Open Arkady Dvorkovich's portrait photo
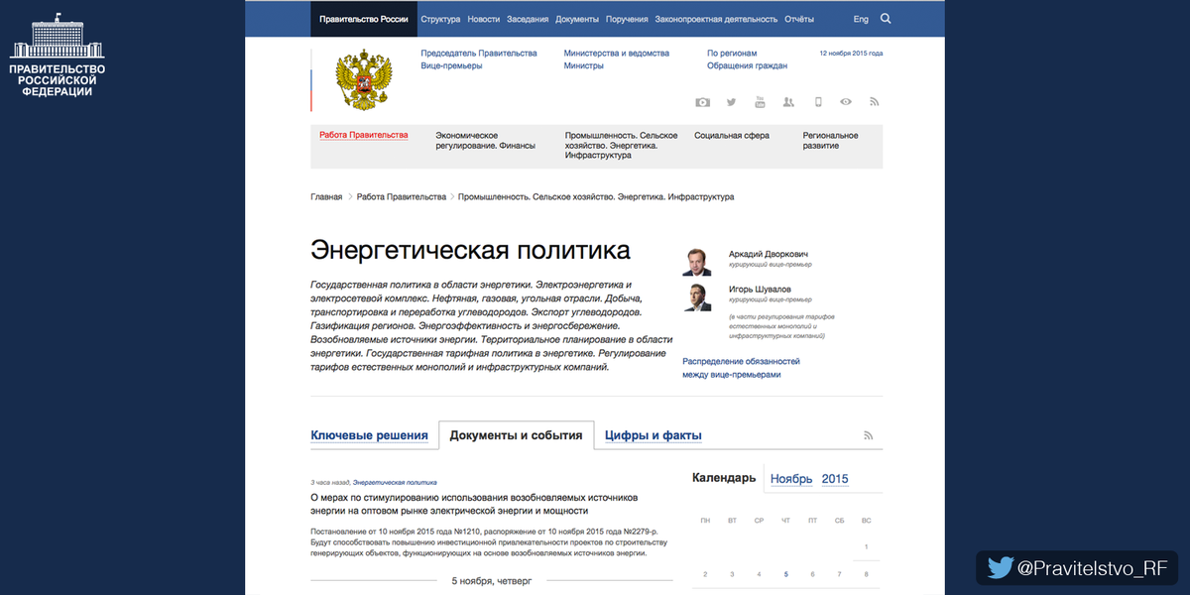This screenshot has width=1190, height=595. (696, 261)
